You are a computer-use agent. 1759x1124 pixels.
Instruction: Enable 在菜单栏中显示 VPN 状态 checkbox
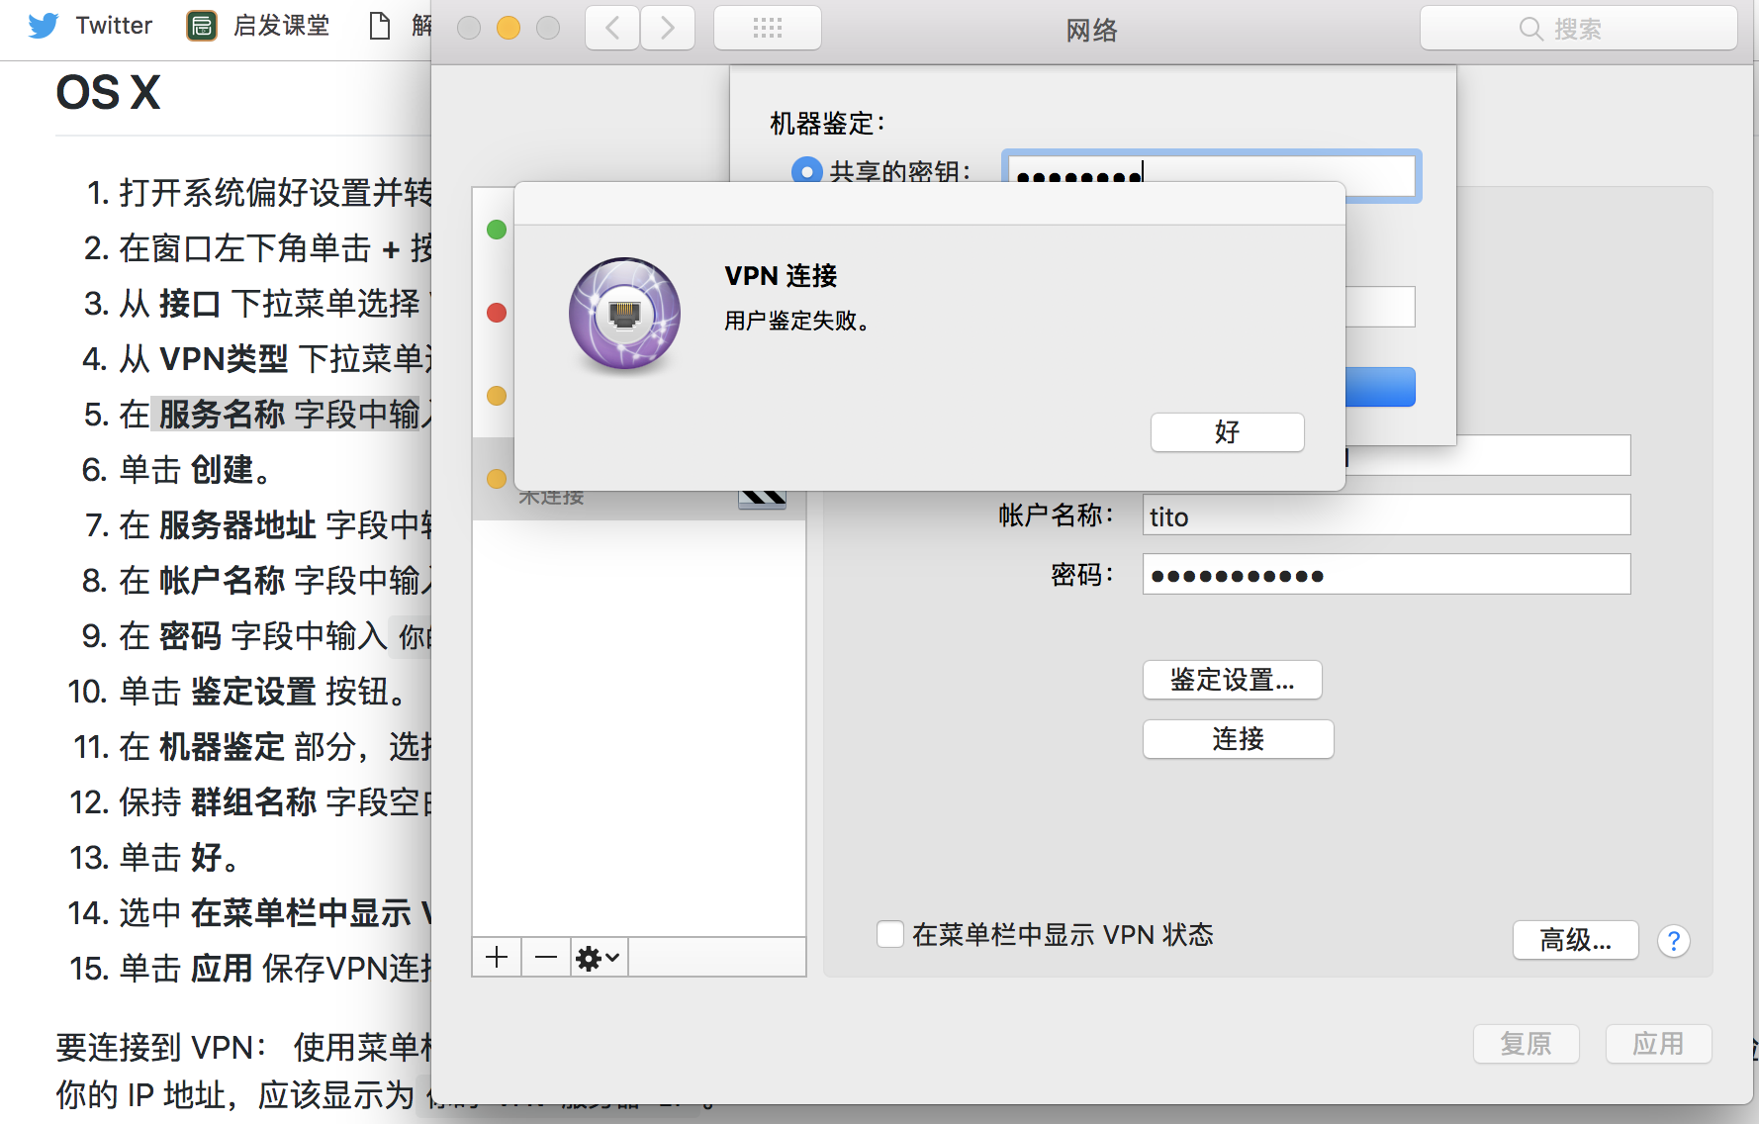tap(890, 934)
